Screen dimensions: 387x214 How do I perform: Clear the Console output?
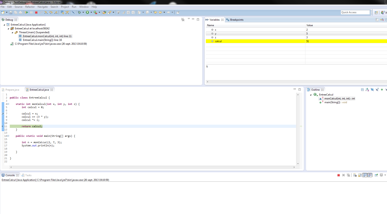[355, 175]
